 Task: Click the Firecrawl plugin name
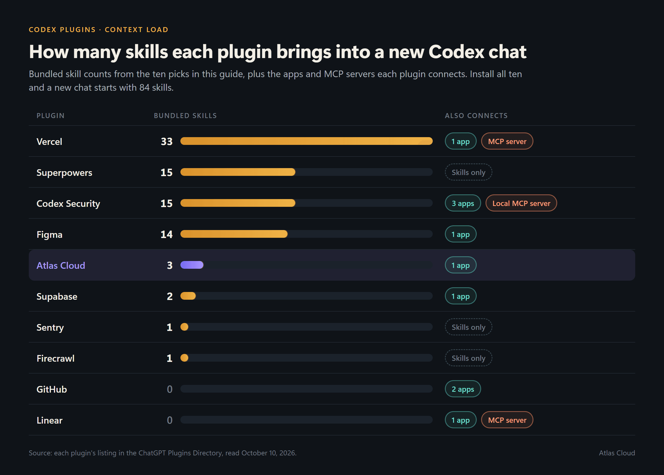point(56,358)
